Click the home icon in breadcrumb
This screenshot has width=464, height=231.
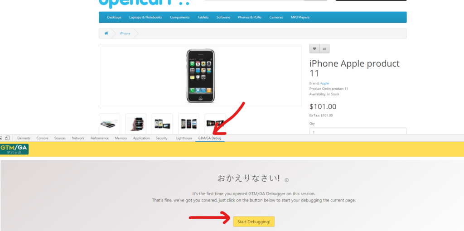pos(106,33)
